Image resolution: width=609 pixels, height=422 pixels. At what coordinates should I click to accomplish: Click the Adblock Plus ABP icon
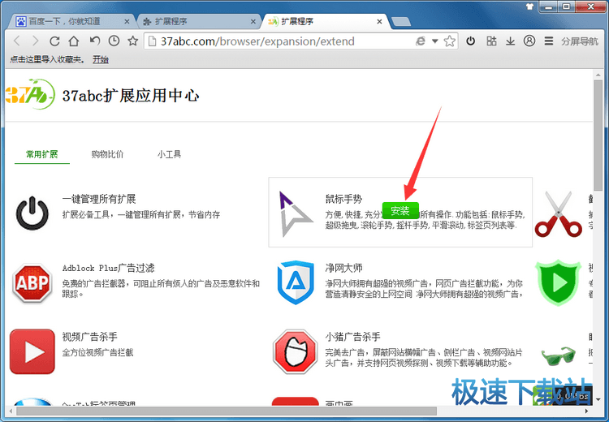point(32,282)
